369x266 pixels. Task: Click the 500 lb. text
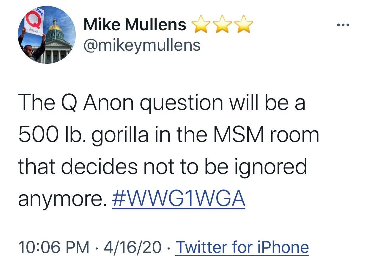click(x=52, y=134)
